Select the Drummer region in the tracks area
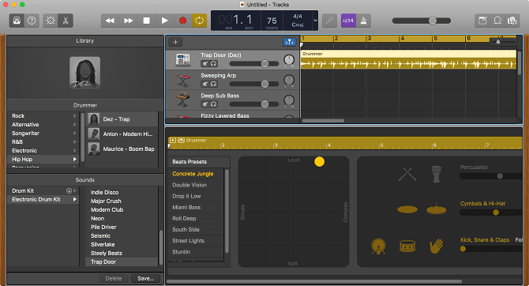 click(408, 59)
